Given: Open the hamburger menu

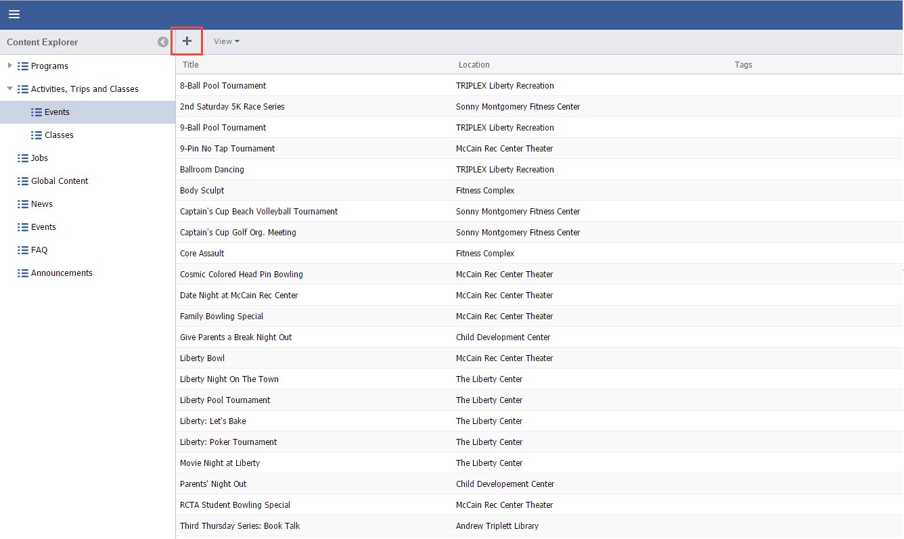Looking at the screenshot, I should [x=14, y=14].
